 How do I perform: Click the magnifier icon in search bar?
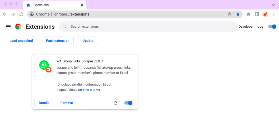coord(64,27)
